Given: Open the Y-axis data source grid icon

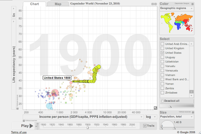Looking at the screenshot, I should pos(18,109).
